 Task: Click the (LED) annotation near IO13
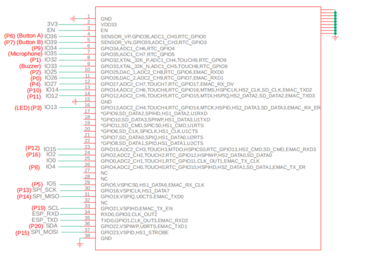[x=22, y=108]
